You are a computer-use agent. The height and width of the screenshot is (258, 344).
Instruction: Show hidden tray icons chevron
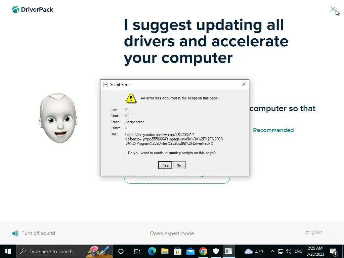point(272,251)
